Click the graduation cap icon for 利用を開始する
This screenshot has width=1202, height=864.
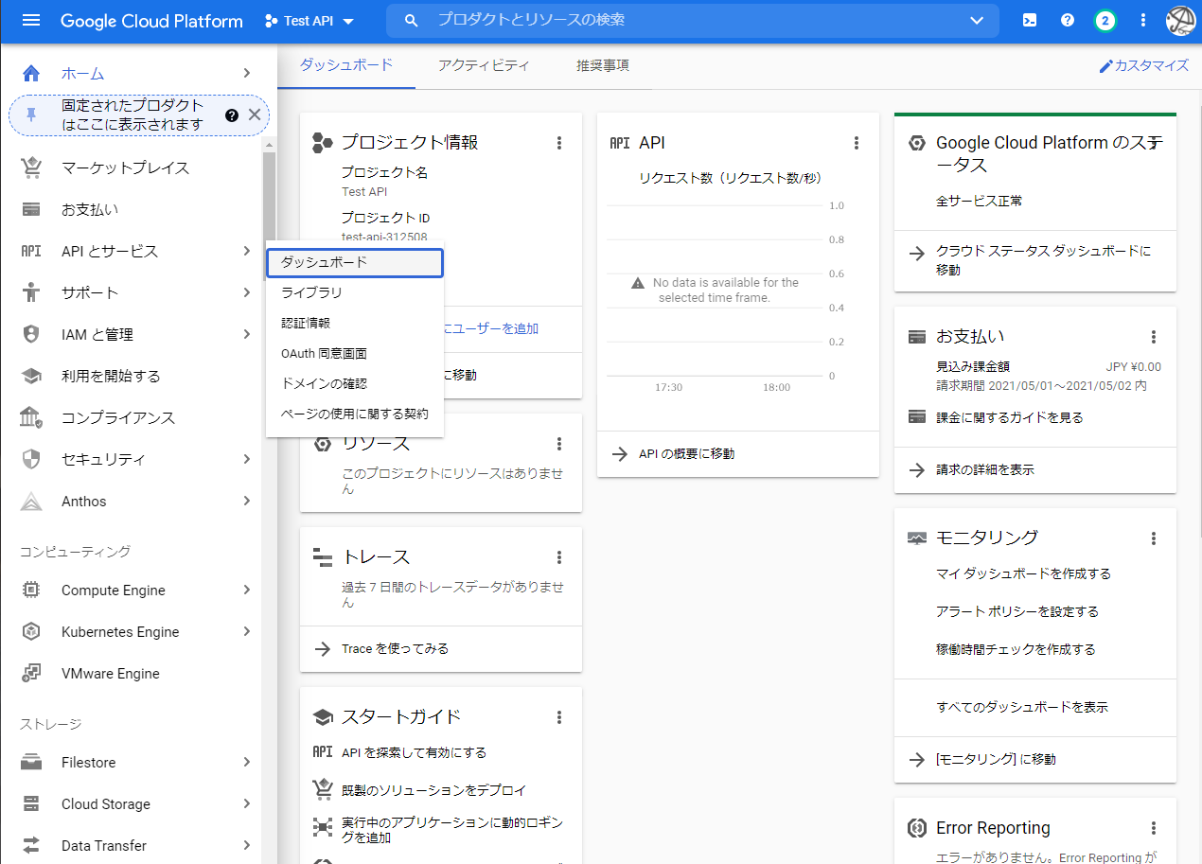tap(31, 377)
